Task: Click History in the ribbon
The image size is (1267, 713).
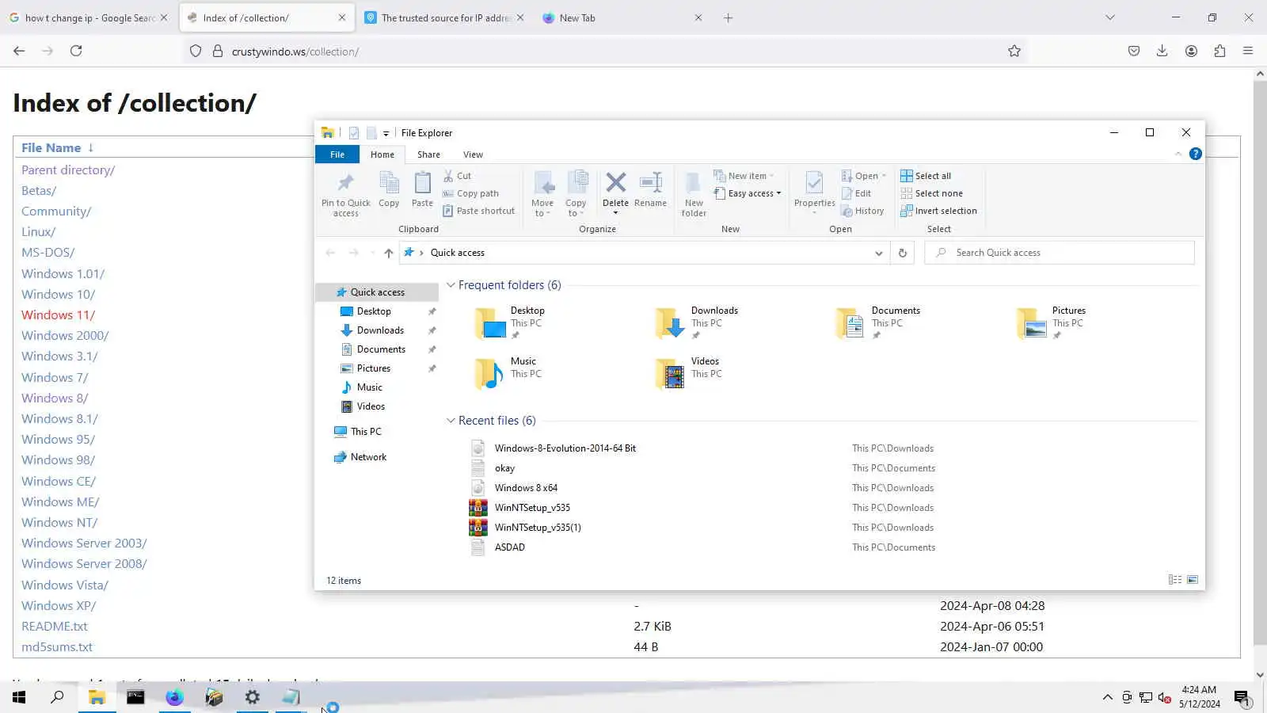Action: 862,211
